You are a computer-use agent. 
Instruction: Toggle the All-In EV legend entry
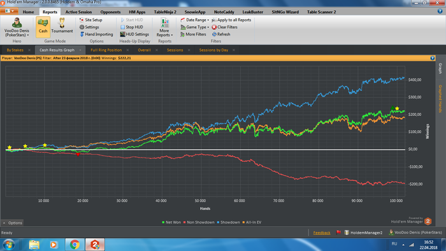[x=252, y=222]
